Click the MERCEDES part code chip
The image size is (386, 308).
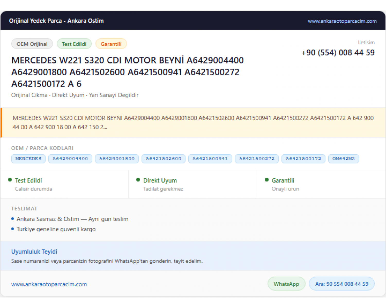[28, 159]
